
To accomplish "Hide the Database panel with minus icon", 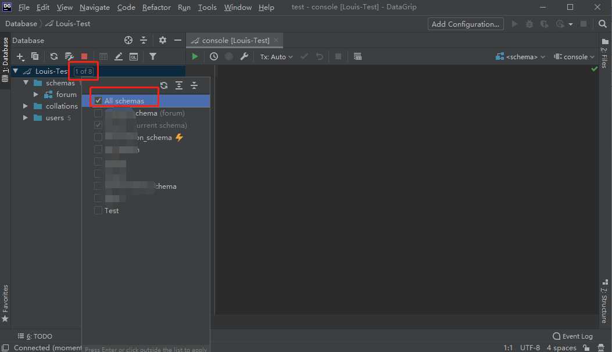I will (x=178, y=40).
